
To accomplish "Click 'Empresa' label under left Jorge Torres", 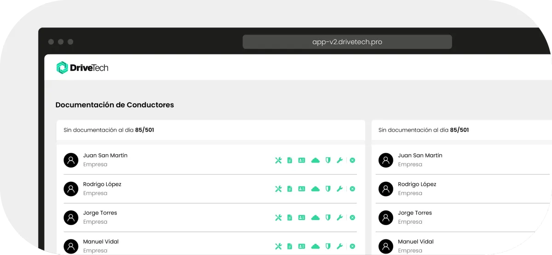I will click(95, 222).
